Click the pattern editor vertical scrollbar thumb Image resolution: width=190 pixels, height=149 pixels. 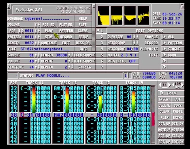[153, 119]
